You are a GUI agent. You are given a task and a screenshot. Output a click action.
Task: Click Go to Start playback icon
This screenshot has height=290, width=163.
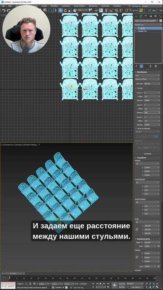[94, 284]
